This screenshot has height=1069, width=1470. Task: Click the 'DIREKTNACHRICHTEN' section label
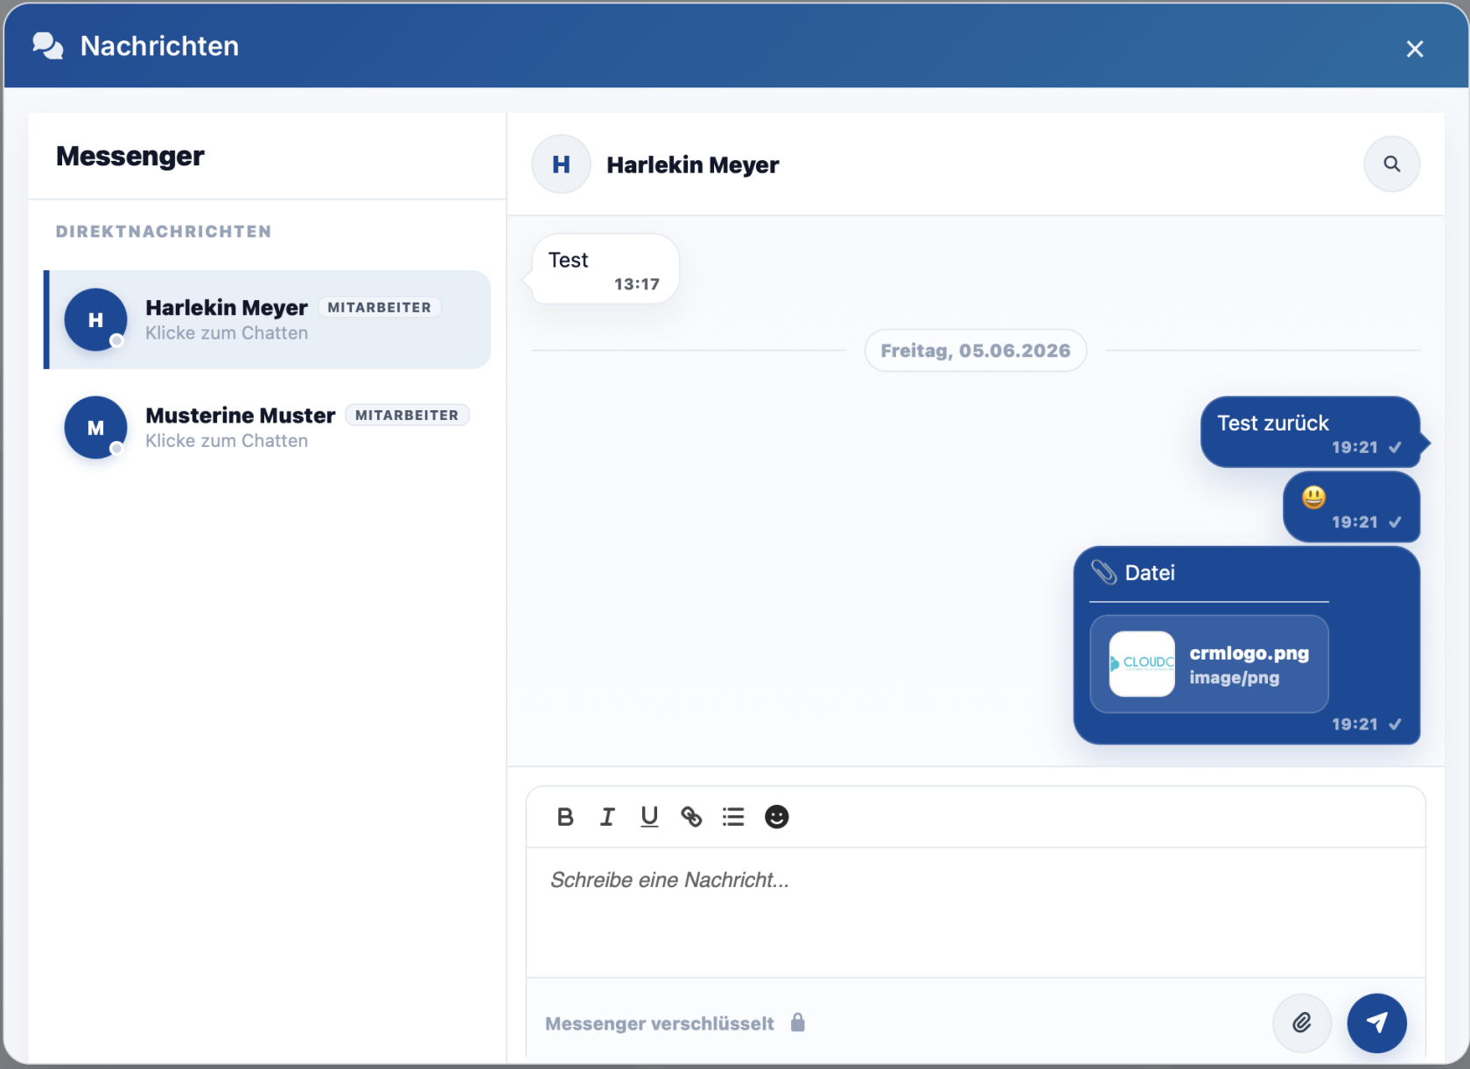(x=164, y=232)
